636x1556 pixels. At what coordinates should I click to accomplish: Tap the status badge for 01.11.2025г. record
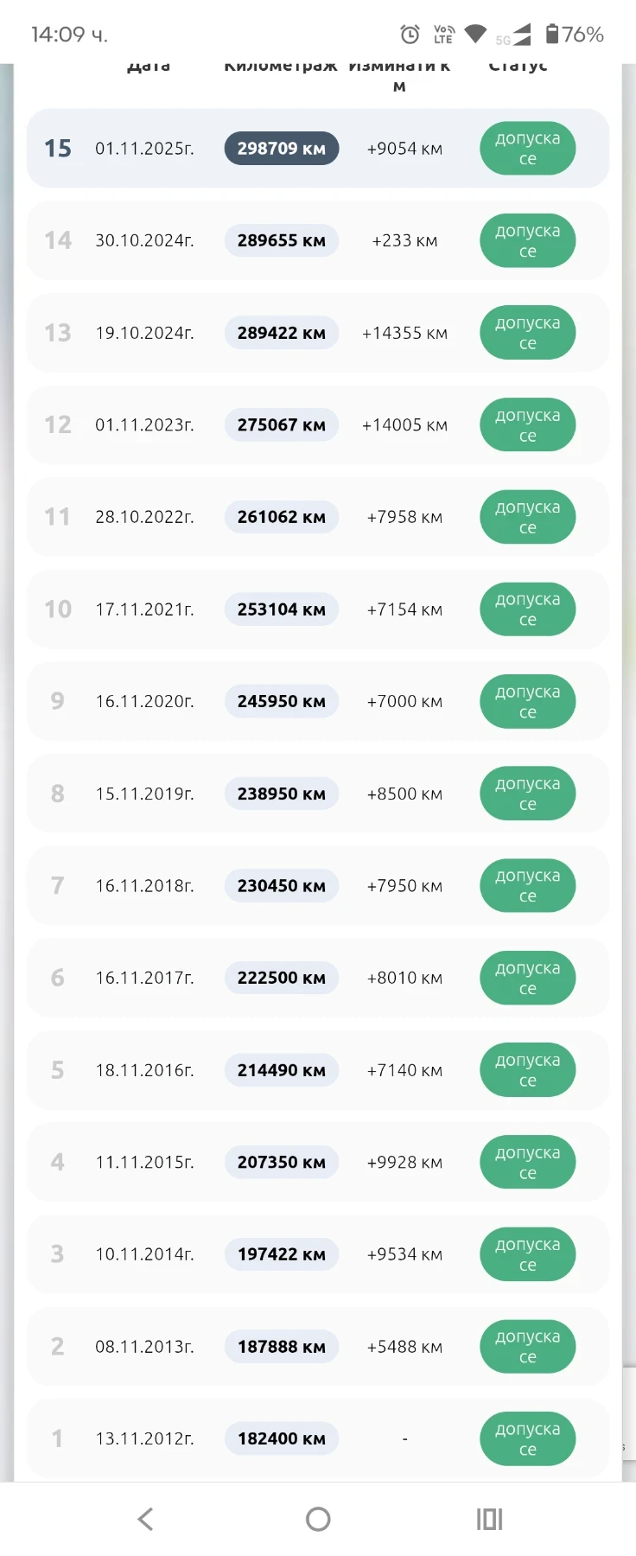527,149
